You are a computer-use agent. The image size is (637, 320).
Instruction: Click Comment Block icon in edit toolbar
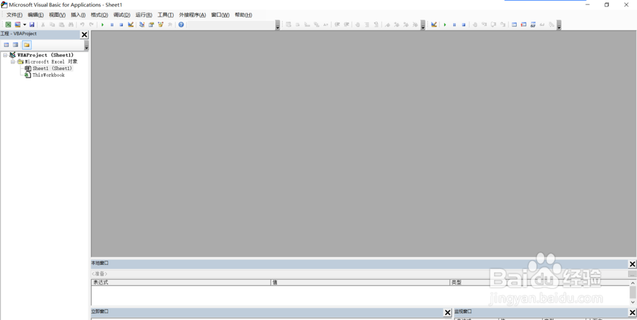point(367,25)
